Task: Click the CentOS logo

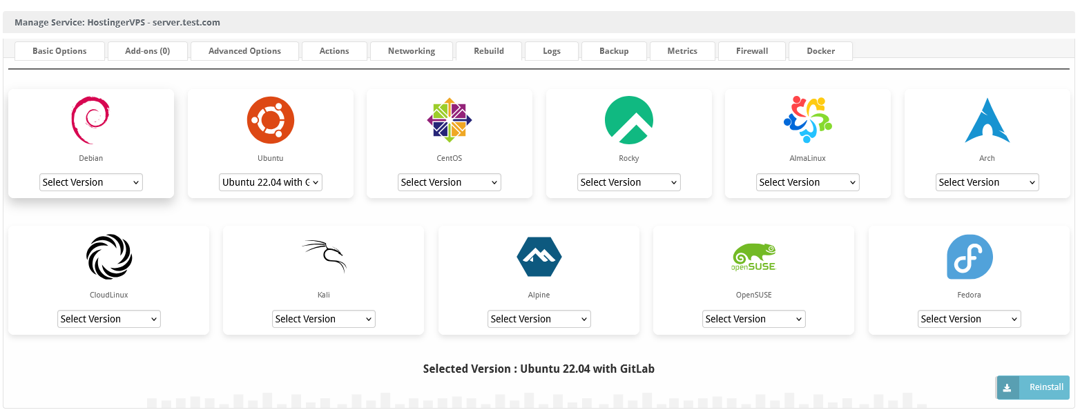Action: 449,119
